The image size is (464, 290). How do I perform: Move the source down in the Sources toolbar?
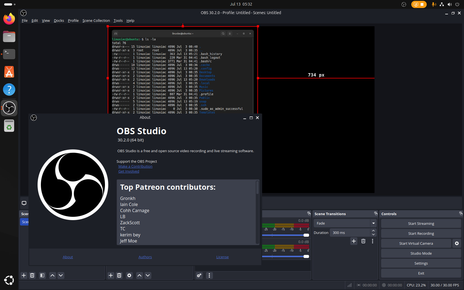[x=148, y=275]
